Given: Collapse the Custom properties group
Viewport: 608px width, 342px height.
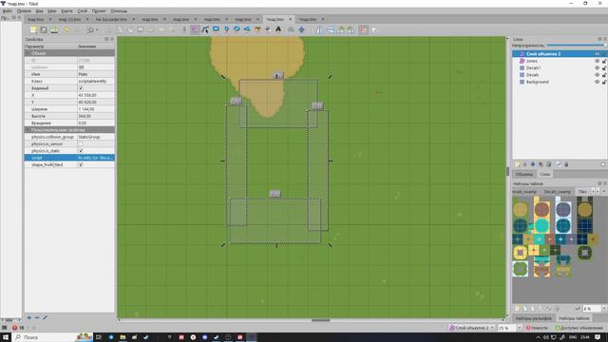Looking at the screenshot, I should [28, 130].
